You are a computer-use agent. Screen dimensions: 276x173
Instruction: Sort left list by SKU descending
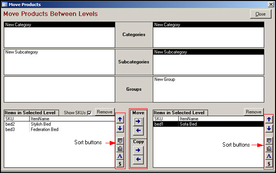click(120, 149)
